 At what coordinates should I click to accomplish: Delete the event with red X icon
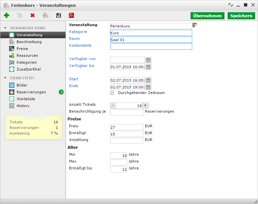(x=33, y=15)
